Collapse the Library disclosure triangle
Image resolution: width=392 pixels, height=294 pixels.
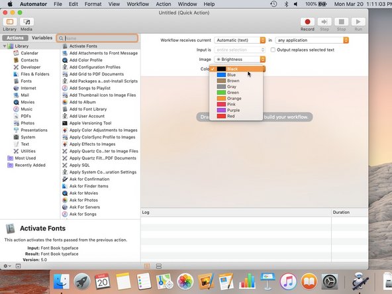5,46
